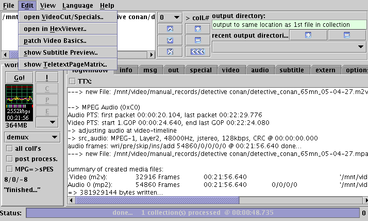This screenshot has height=221, width=368.
Task: Select open VideoCut/Specials menu entry
Action: click(x=63, y=17)
